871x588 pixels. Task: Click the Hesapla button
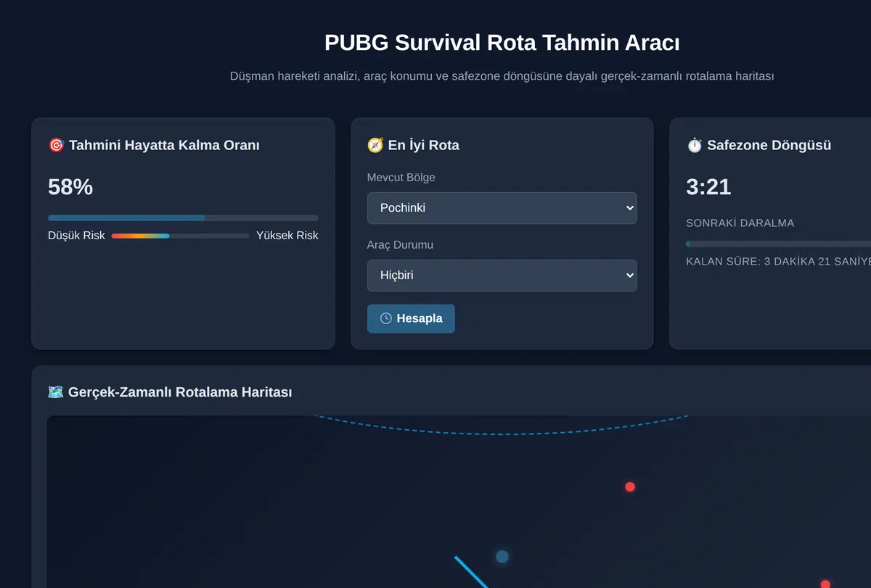[411, 318]
